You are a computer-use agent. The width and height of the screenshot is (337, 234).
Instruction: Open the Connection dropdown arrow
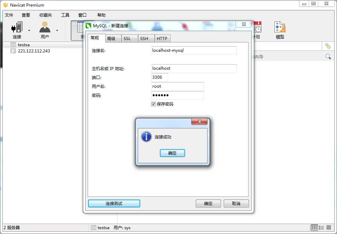(29, 30)
